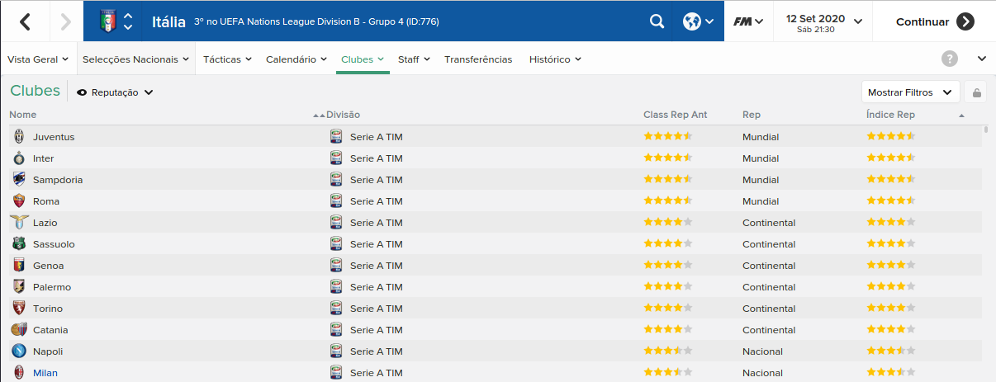Expand the chevron at far right of tab bar
Screen dimensions: 996x382
(x=982, y=59)
